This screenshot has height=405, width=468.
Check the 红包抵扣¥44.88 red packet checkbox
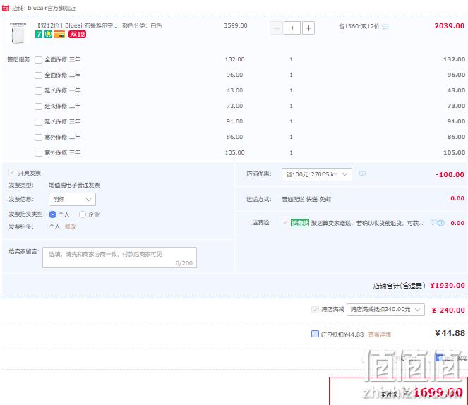click(x=315, y=334)
